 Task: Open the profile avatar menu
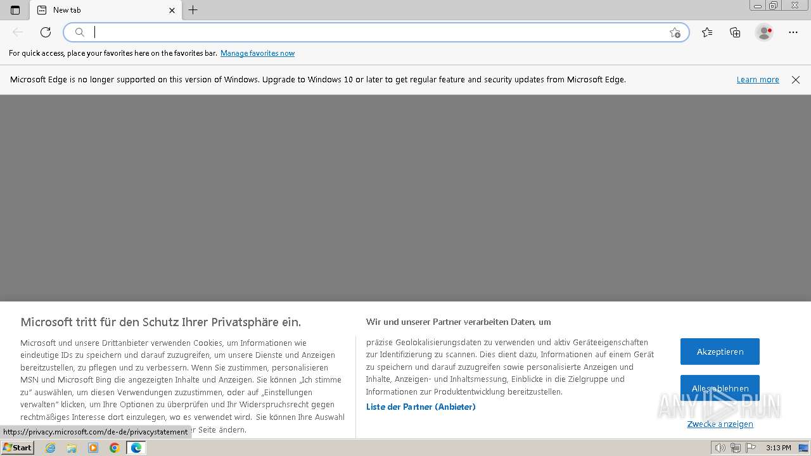tap(764, 32)
